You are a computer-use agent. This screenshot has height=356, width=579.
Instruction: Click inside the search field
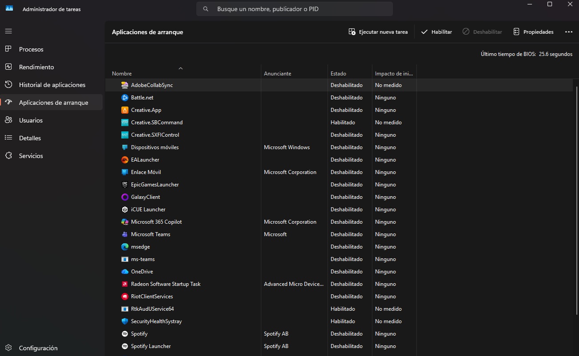pyautogui.click(x=295, y=9)
